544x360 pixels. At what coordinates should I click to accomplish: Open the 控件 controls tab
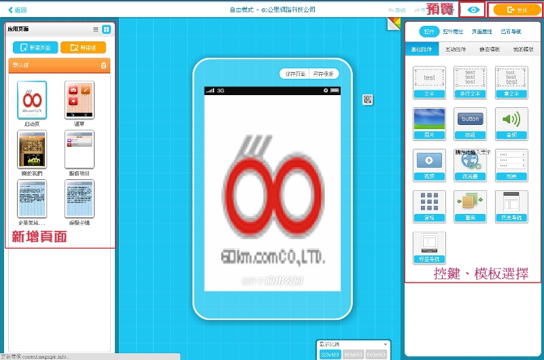pos(429,31)
